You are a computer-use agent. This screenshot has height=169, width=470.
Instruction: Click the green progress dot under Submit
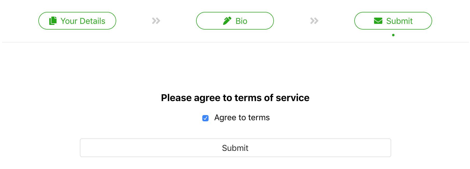click(393, 35)
